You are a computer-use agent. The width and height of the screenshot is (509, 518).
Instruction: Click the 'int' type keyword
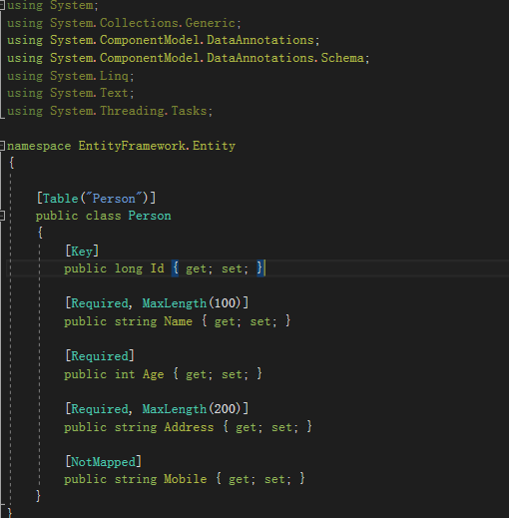tap(125, 374)
